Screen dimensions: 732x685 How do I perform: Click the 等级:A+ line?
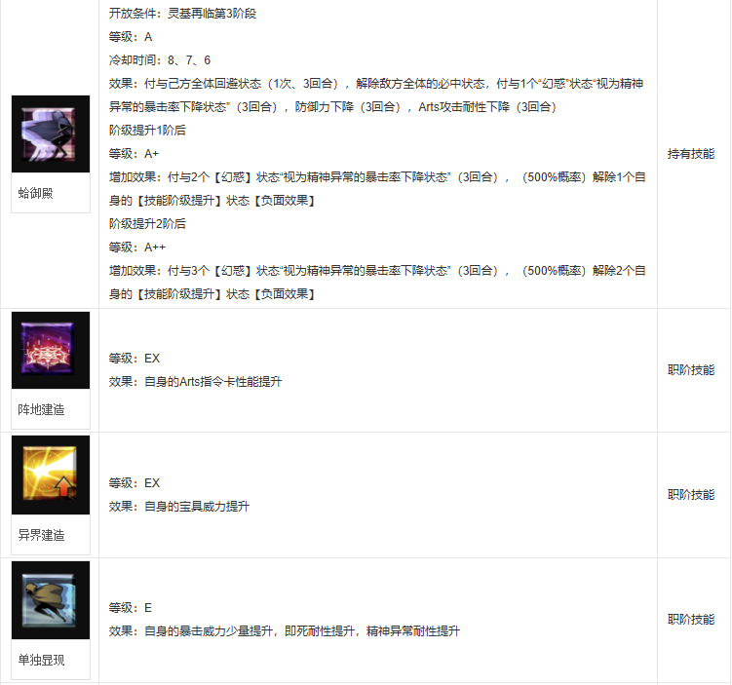pyautogui.click(x=134, y=154)
